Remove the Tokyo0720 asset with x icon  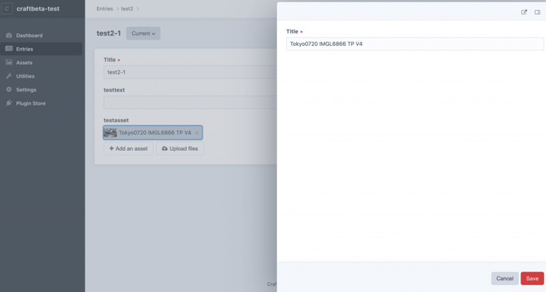coord(197,133)
